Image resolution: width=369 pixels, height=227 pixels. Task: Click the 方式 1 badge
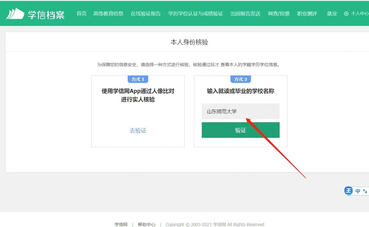(x=138, y=79)
